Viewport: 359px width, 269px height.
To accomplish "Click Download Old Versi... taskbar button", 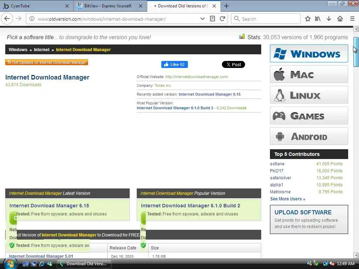I will click(84, 264).
